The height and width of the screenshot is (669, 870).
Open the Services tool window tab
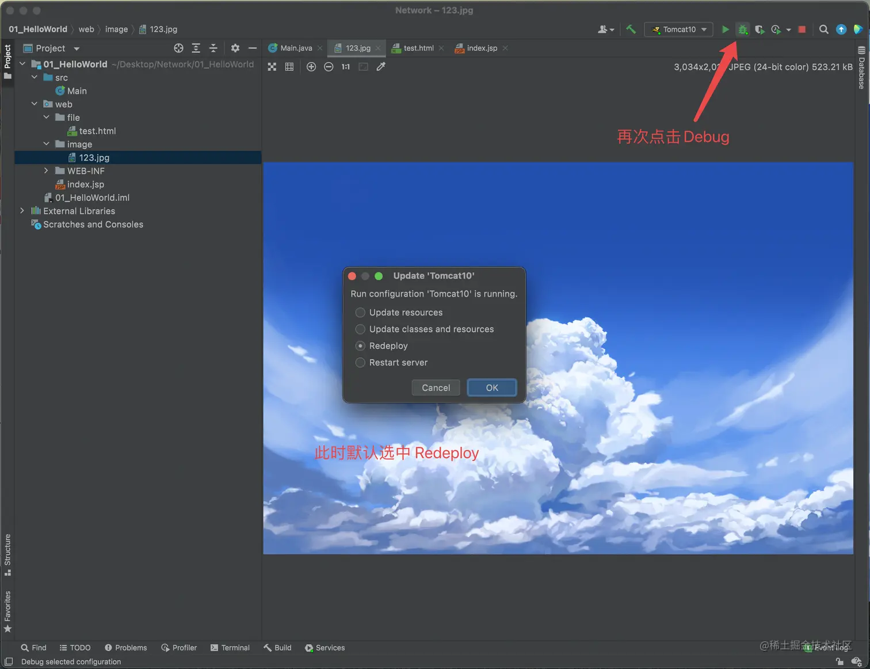(325, 648)
